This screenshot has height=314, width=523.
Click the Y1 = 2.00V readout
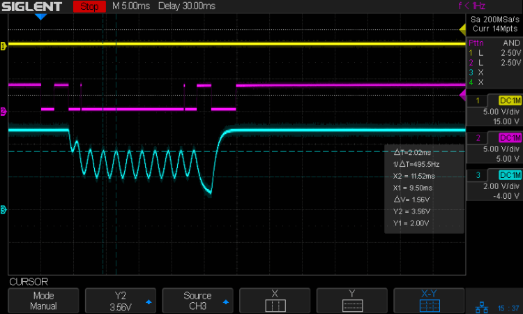(411, 223)
